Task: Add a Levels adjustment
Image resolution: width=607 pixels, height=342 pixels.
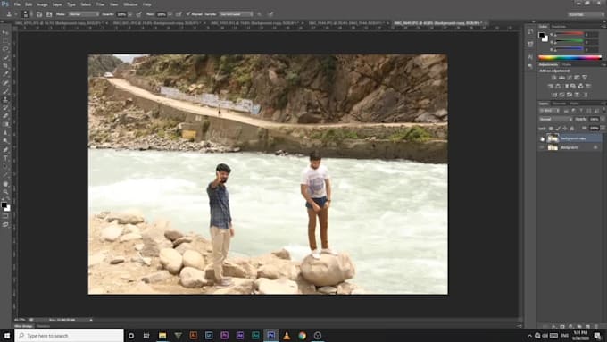Action: pos(561,78)
